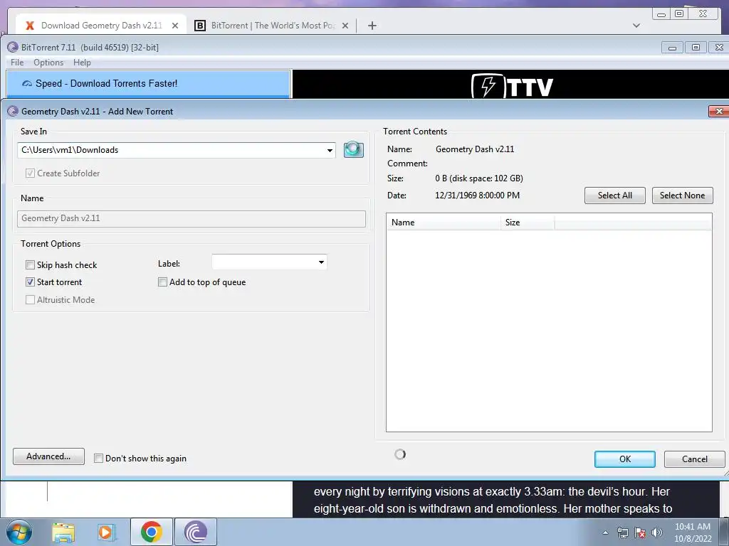The width and height of the screenshot is (729, 546).
Task: Open the Help menu
Action: point(82,63)
